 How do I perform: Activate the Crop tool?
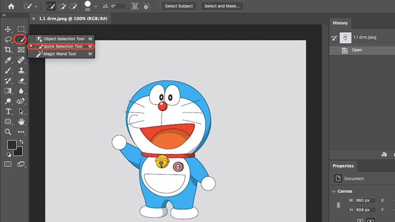[x=8, y=50]
